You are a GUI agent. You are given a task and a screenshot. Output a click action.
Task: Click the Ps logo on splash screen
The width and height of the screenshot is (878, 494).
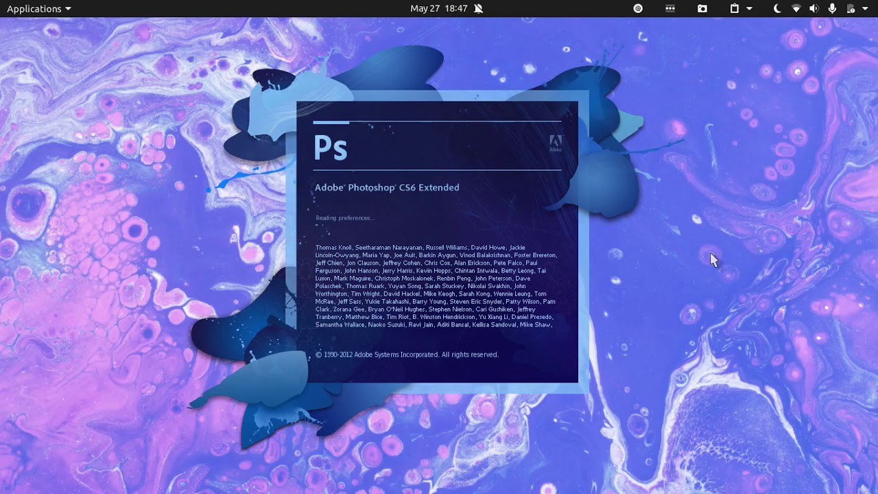[x=331, y=148]
